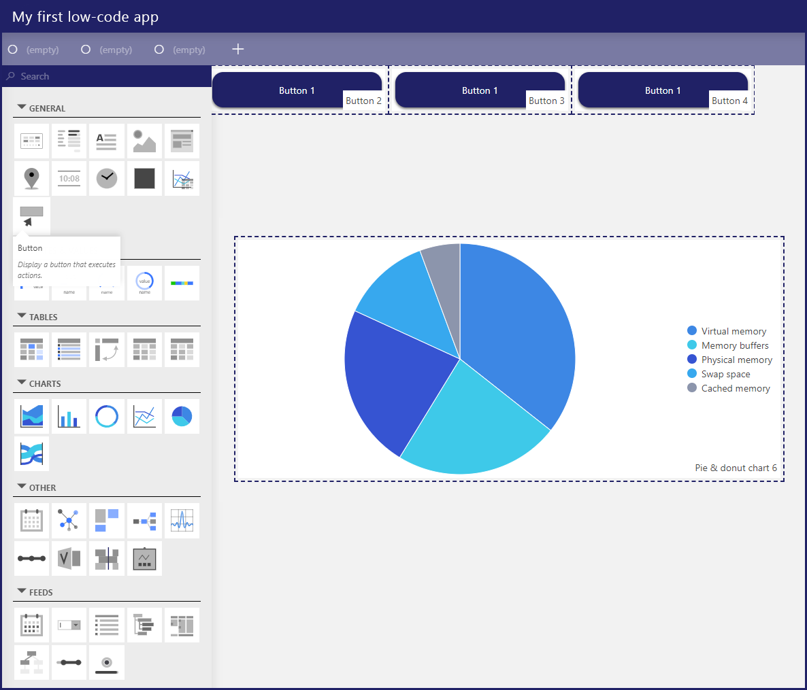
Task: Collapse the CHARTS section
Action: click(x=22, y=383)
